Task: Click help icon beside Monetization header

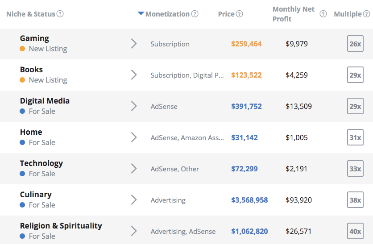Action: click(x=195, y=14)
